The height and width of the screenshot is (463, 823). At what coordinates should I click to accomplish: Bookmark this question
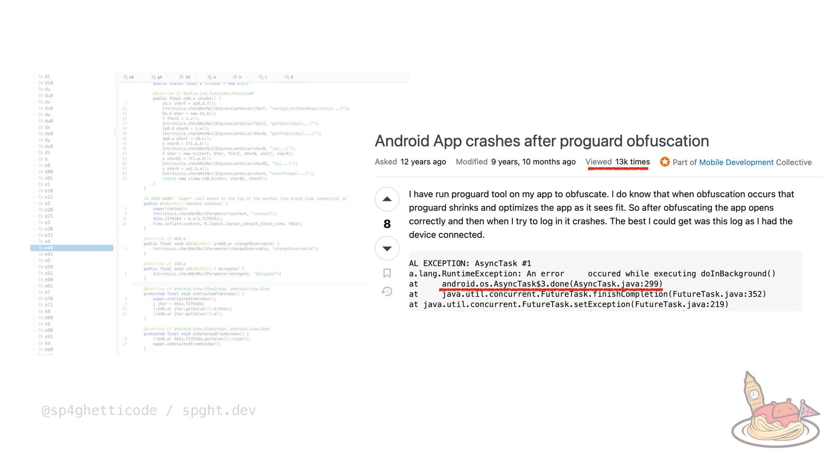[387, 273]
